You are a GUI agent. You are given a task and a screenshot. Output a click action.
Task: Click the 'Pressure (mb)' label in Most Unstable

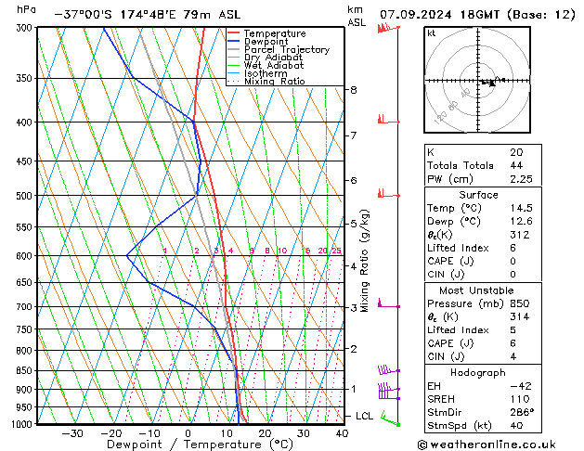coord(465,303)
